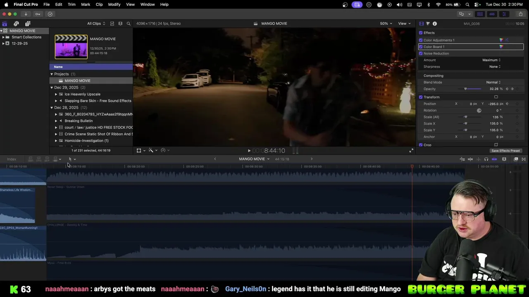Click the browser search magnifier icon

coord(129,24)
